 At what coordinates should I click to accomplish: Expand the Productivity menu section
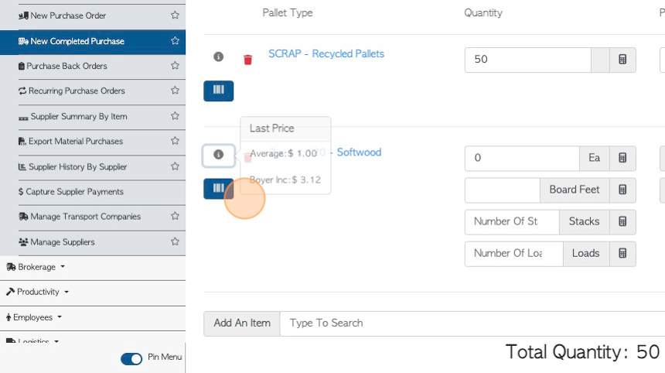click(x=37, y=292)
